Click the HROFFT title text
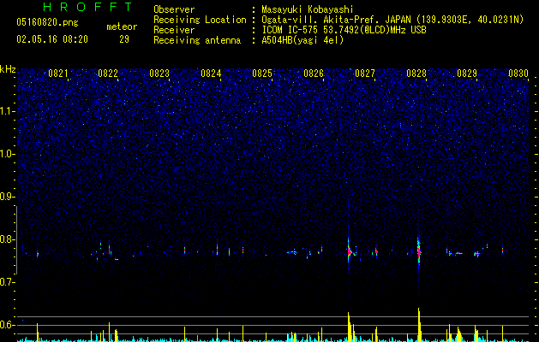The height and width of the screenshot is (342, 539). pos(88,7)
